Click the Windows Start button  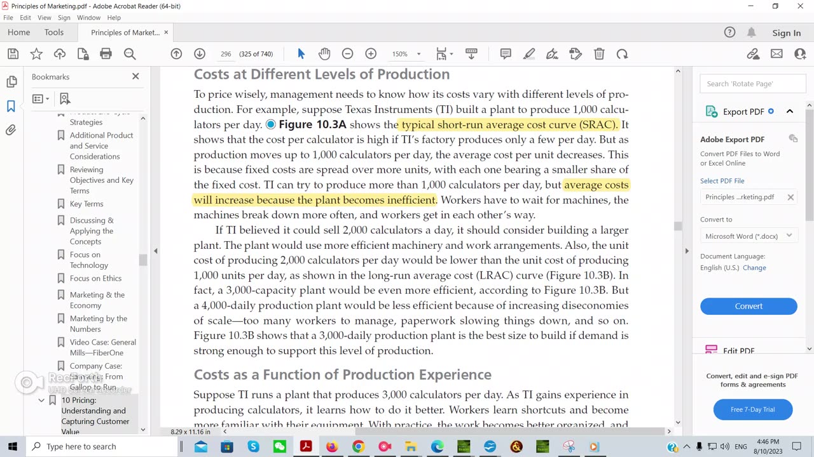coord(13,446)
